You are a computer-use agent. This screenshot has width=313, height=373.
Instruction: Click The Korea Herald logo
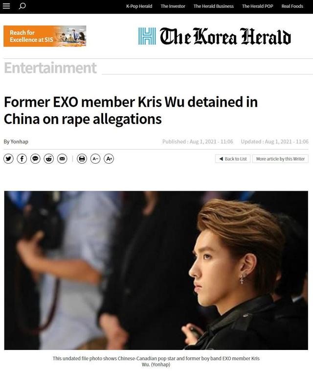(215, 36)
